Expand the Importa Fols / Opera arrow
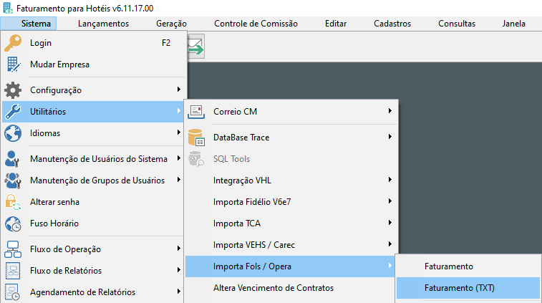Screen dimensions: 542x303 pos(390,266)
